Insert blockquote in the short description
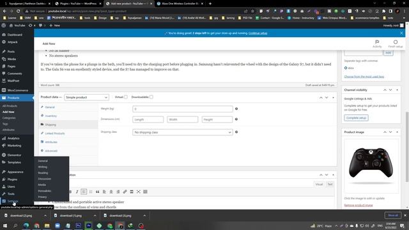This screenshot has width=409, height=230. (98, 192)
